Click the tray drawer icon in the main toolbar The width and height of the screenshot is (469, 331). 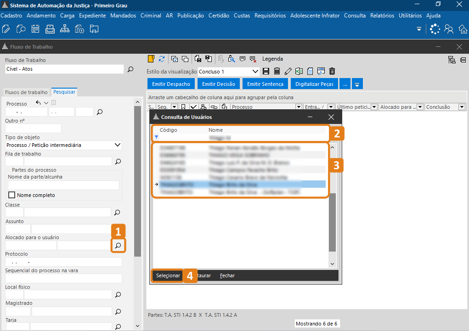[x=50, y=29]
